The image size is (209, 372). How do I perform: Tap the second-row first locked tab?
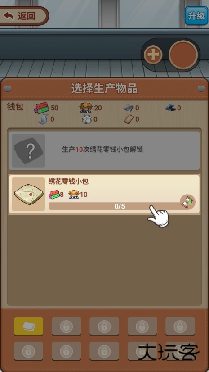(28, 351)
